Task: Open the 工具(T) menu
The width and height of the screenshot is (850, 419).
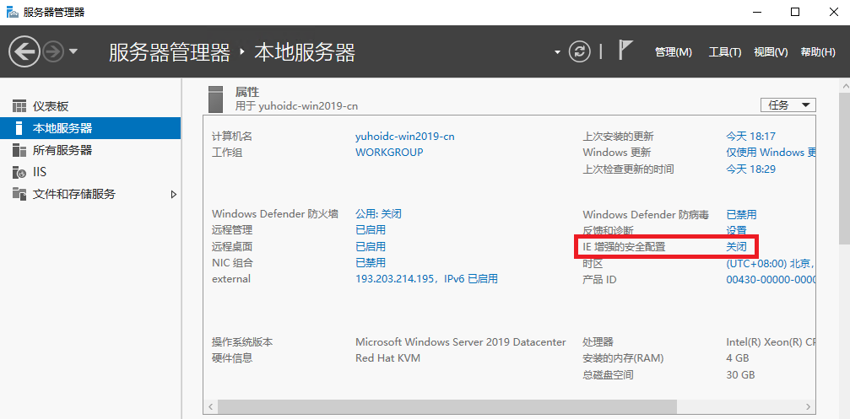Action: pyautogui.click(x=724, y=52)
